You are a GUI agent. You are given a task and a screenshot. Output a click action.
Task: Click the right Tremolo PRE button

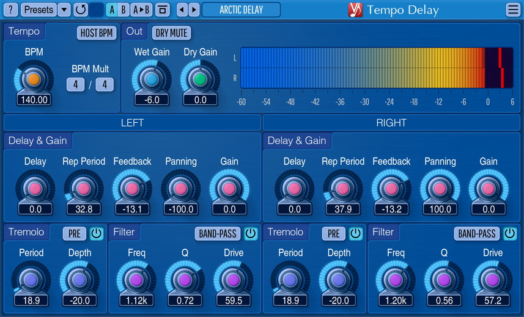(x=333, y=233)
